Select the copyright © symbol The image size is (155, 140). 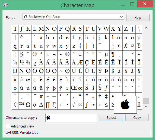click(34, 54)
